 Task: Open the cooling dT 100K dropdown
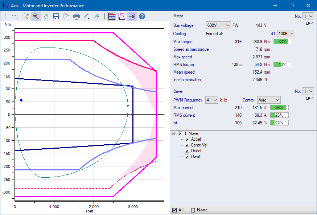click(x=286, y=33)
